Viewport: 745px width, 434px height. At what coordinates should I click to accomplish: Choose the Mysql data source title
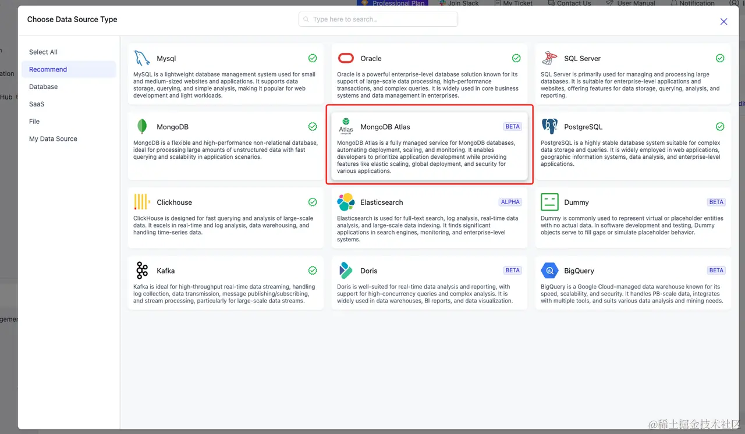tap(166, 59)
